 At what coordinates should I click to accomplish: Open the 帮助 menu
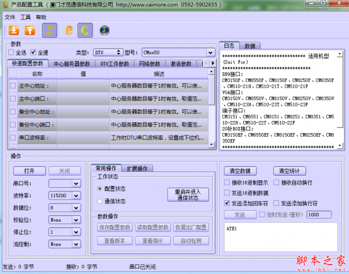pyautogui.click(x=41, y=17)
